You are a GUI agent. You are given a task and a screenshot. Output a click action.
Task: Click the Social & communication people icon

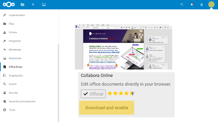(5, 101)
